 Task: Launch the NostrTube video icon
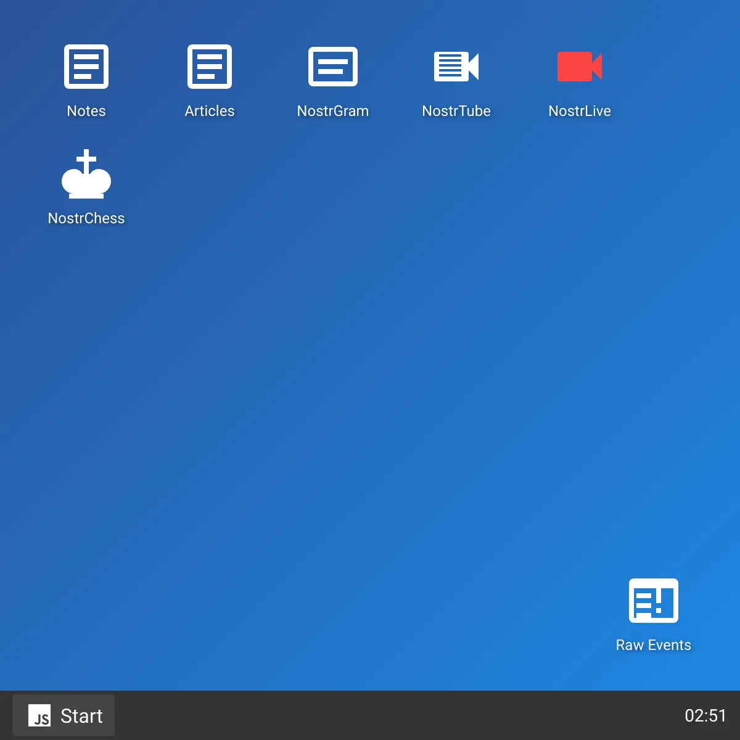pos(456,67)
